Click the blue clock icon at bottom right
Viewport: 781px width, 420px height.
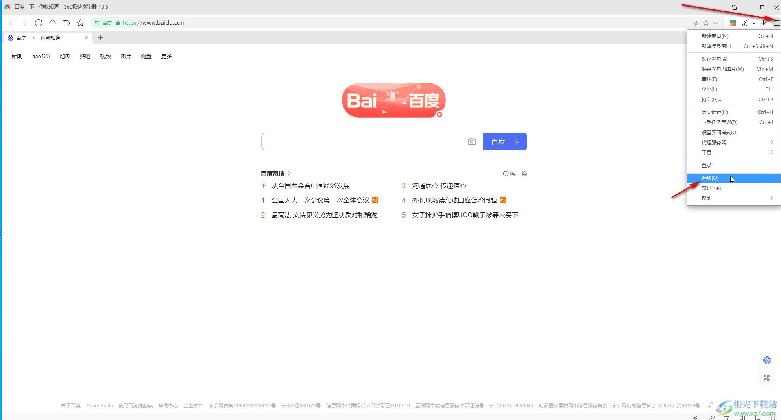tap(767, 360)
